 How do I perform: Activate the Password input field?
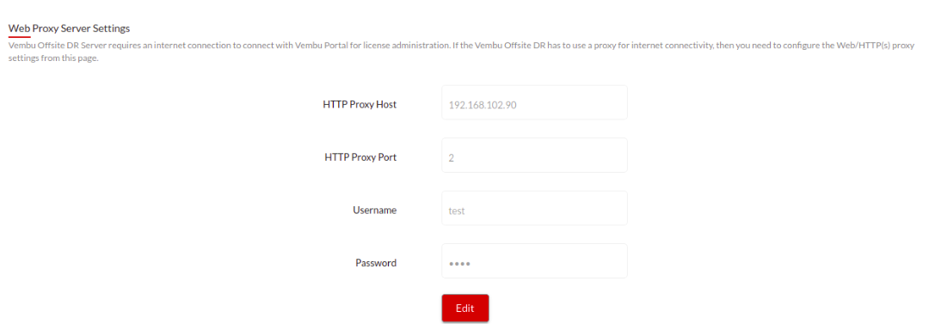(534, 263)
